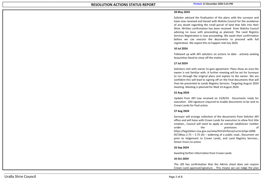Click the line starting "Solicitors met with owner"
This screenshot has width=263, height=181.
click(216, 69)
